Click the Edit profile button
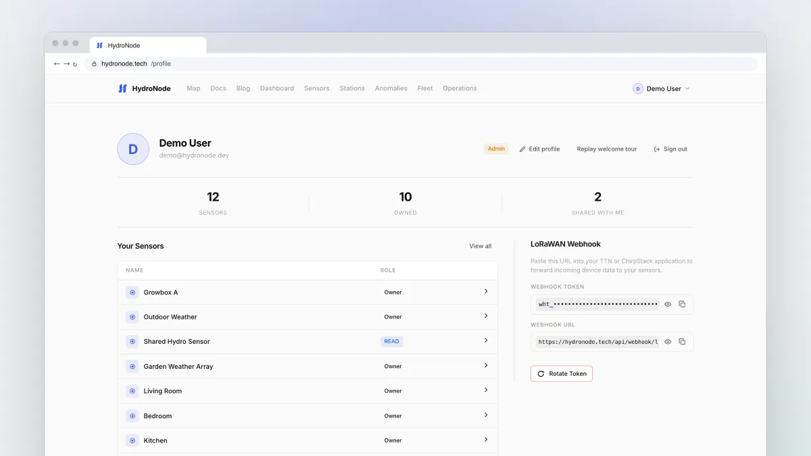This screenshot has width=811, height=456. pos(539,149)
